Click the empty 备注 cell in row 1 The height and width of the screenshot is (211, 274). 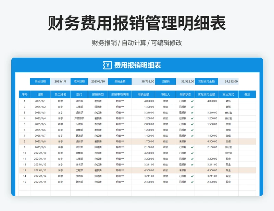247,101
